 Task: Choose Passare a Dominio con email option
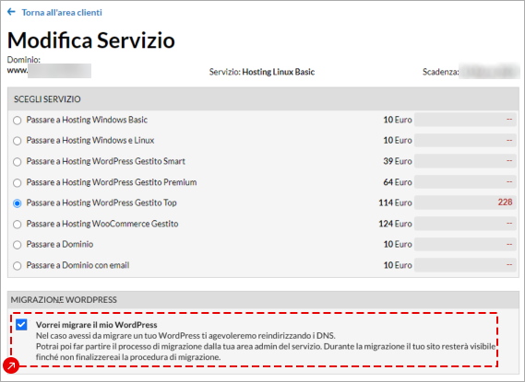click(18, 266)
